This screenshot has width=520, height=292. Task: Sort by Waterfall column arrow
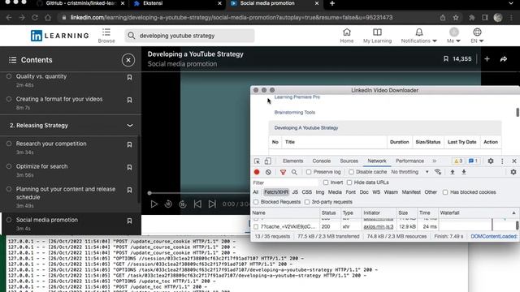coord(513,213)
